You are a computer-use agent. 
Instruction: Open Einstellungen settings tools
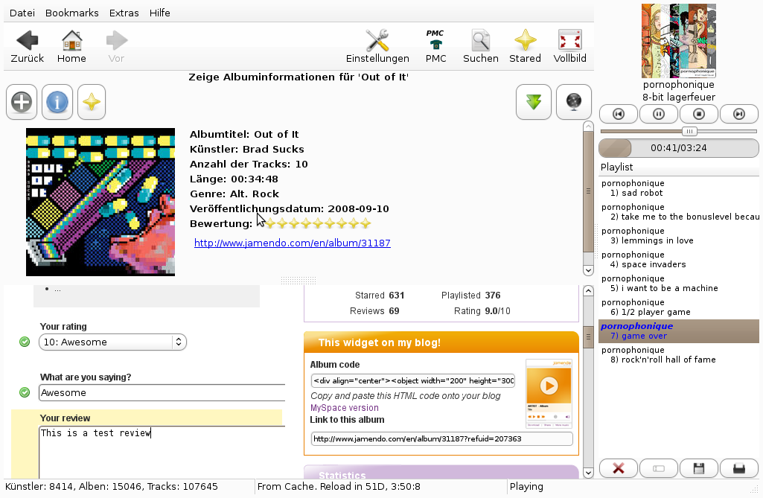tap(377, 47)
